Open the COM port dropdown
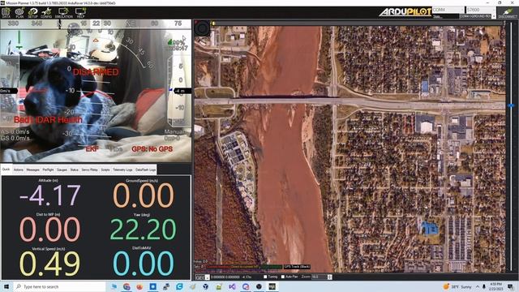Viewport: 519px width, 292px height. (x=448, y=10)
